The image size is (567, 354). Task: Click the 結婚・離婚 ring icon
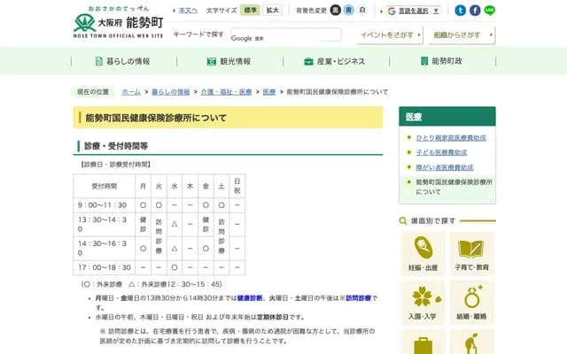(x=471, y=301)
